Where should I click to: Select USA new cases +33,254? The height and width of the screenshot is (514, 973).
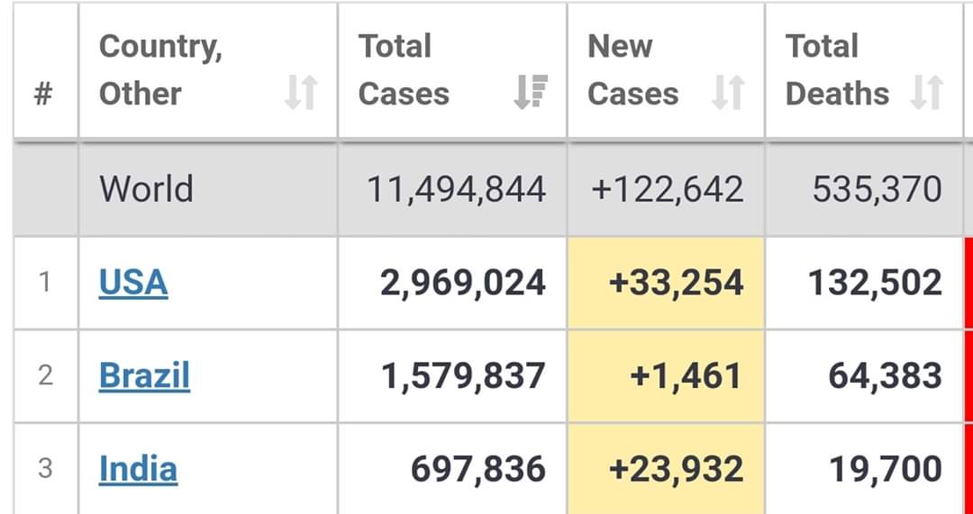676,284
